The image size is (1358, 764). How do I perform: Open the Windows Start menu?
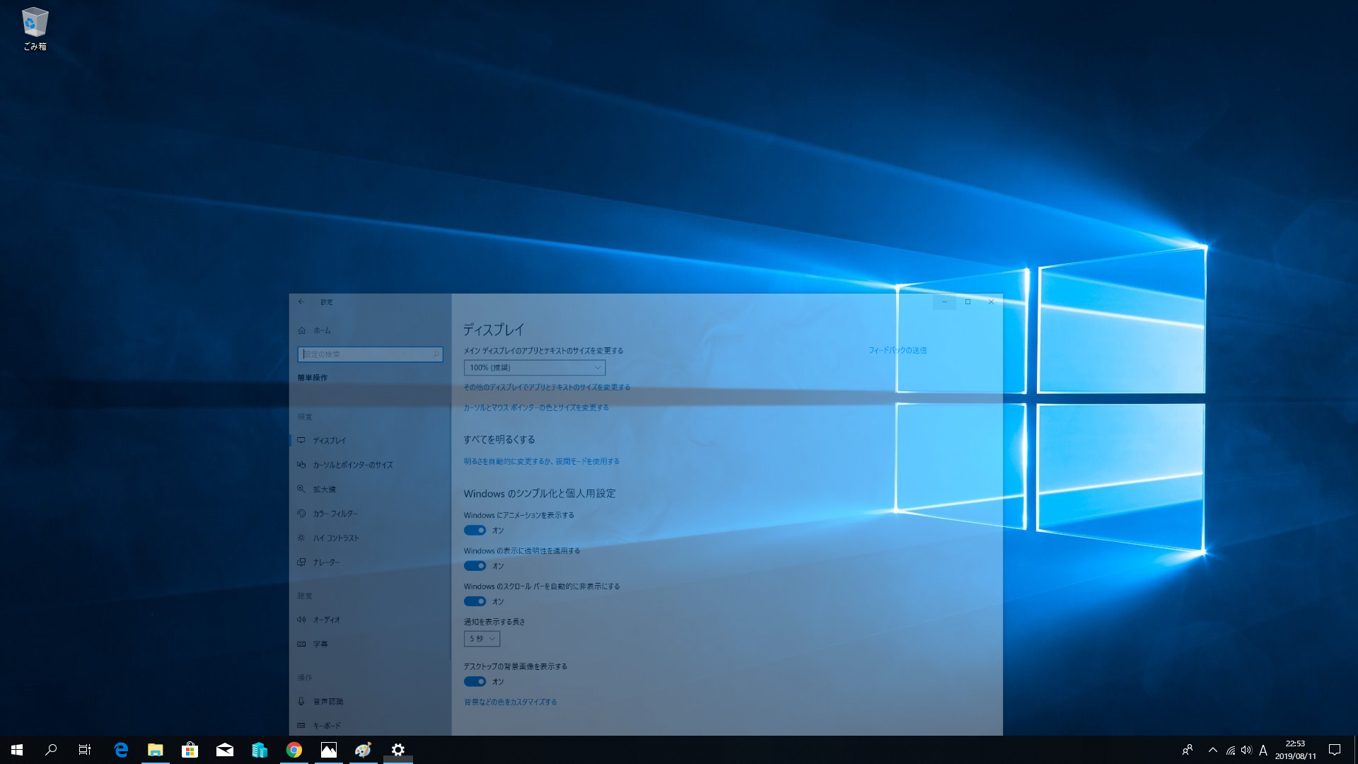click(17, 750)
